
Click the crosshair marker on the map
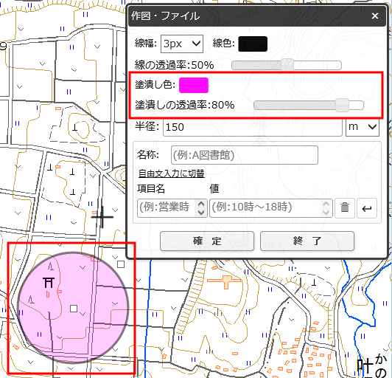(102, 217)
